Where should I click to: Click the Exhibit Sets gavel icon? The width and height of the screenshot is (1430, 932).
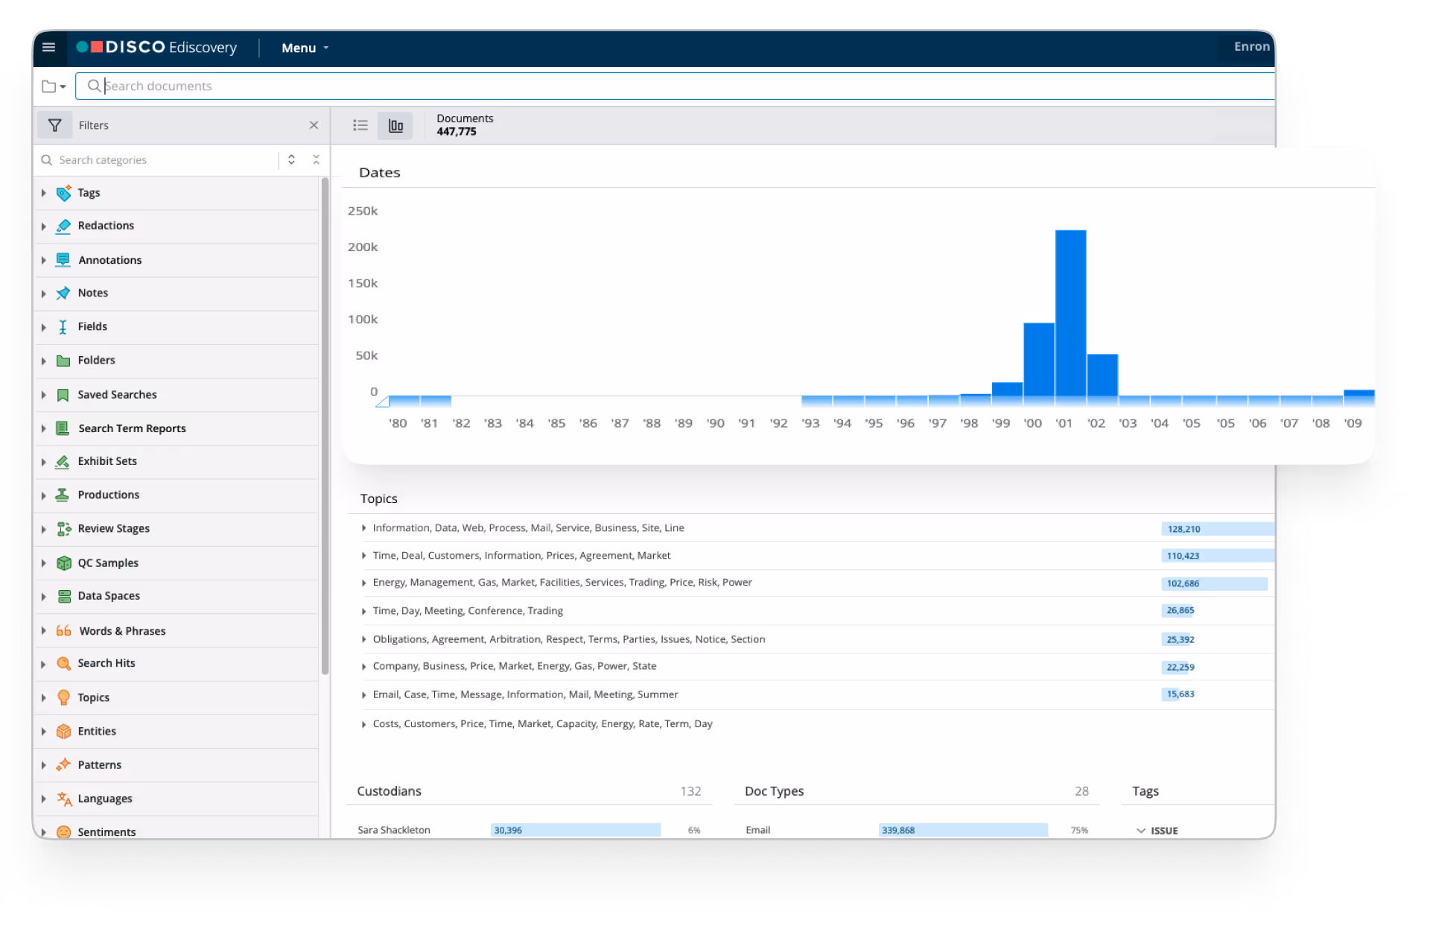click(63, 461)
